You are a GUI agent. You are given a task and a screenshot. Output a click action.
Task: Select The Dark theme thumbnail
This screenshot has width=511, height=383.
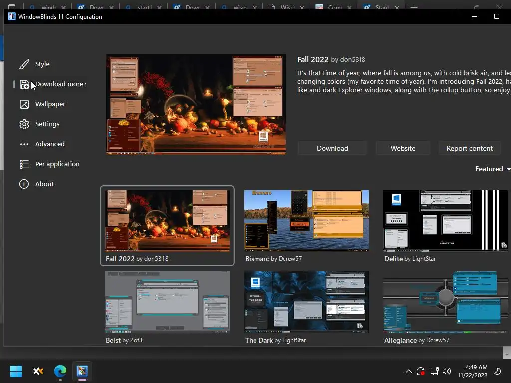[x=306, y=302]
